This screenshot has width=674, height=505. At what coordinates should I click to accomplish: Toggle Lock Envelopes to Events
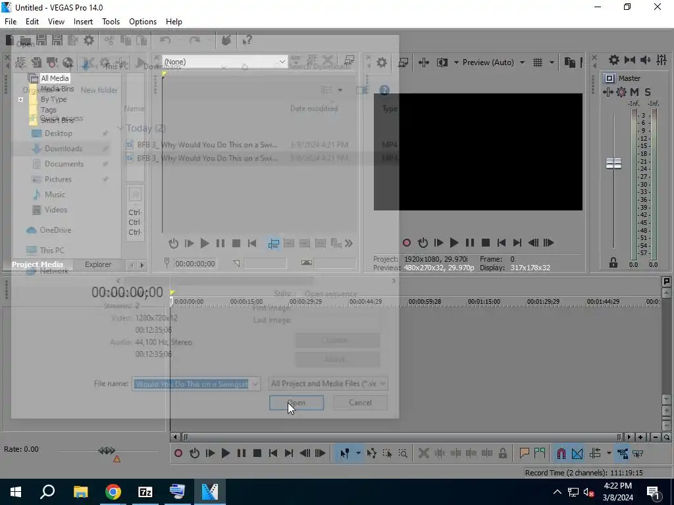point(623,454)
